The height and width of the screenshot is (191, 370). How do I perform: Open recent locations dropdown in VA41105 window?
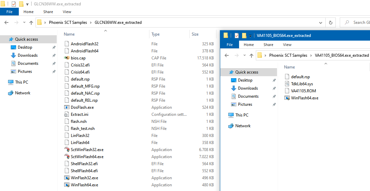pyautogui.click(x=244, y=55)
